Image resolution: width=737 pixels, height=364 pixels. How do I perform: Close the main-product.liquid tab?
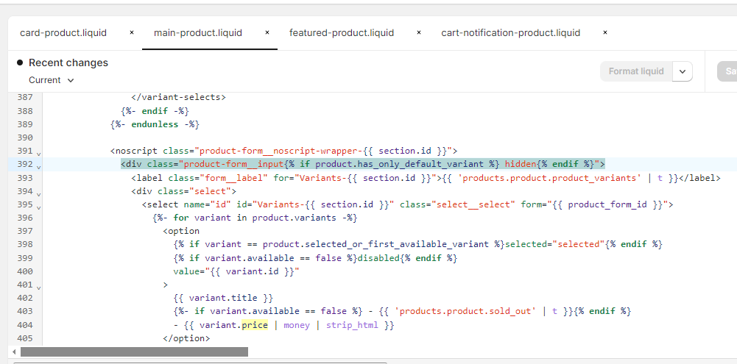click(x=267, y=32)
